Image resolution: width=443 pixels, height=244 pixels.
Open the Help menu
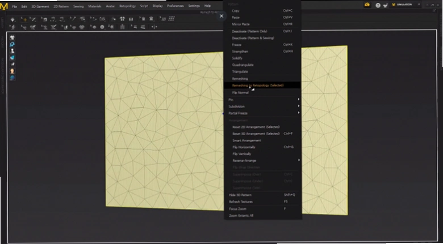click(207, 6)
